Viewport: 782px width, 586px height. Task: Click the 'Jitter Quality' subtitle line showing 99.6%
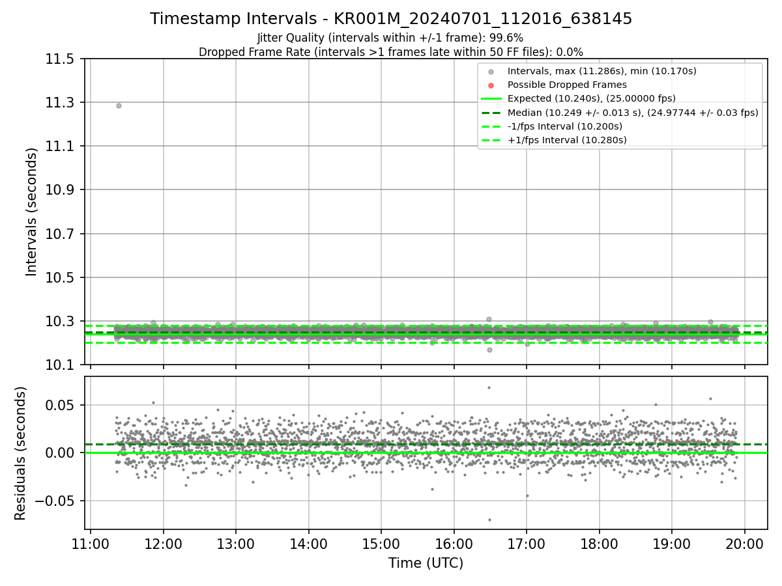390,38
